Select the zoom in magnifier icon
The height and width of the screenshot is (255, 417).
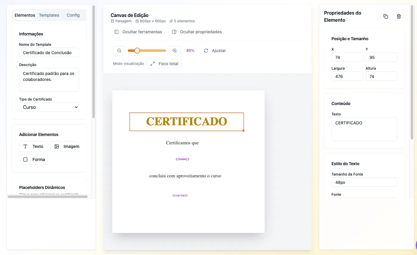175,50
